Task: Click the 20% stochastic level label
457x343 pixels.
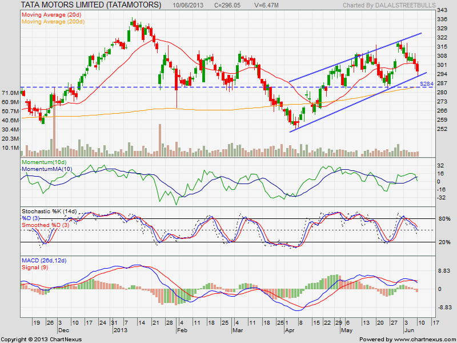Action: [444, 242]
